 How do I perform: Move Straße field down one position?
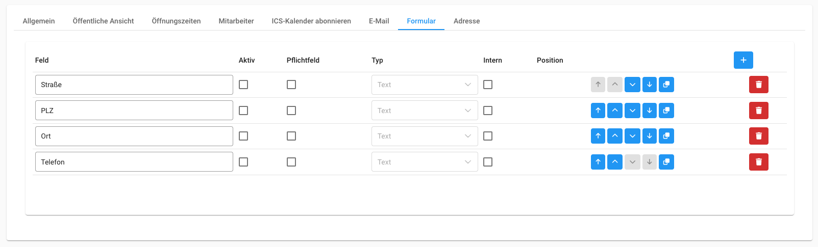click(632, 85)
